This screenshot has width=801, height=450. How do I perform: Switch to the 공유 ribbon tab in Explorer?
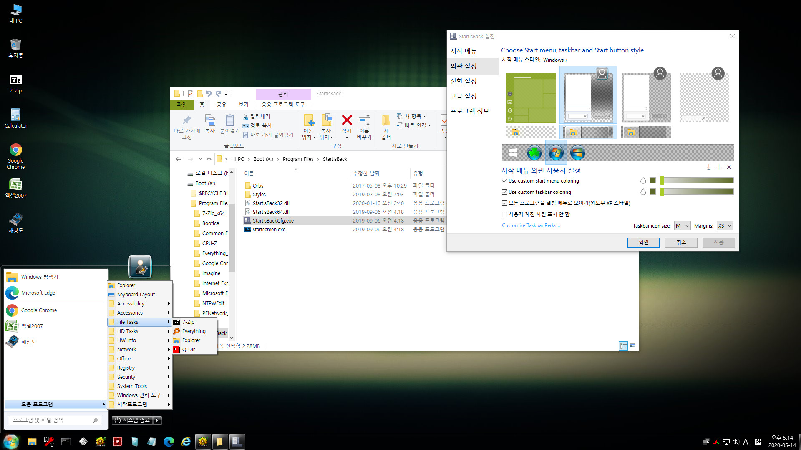[222, 105]
